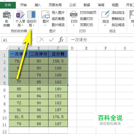Click cell with value 69

tap(19, 96)
